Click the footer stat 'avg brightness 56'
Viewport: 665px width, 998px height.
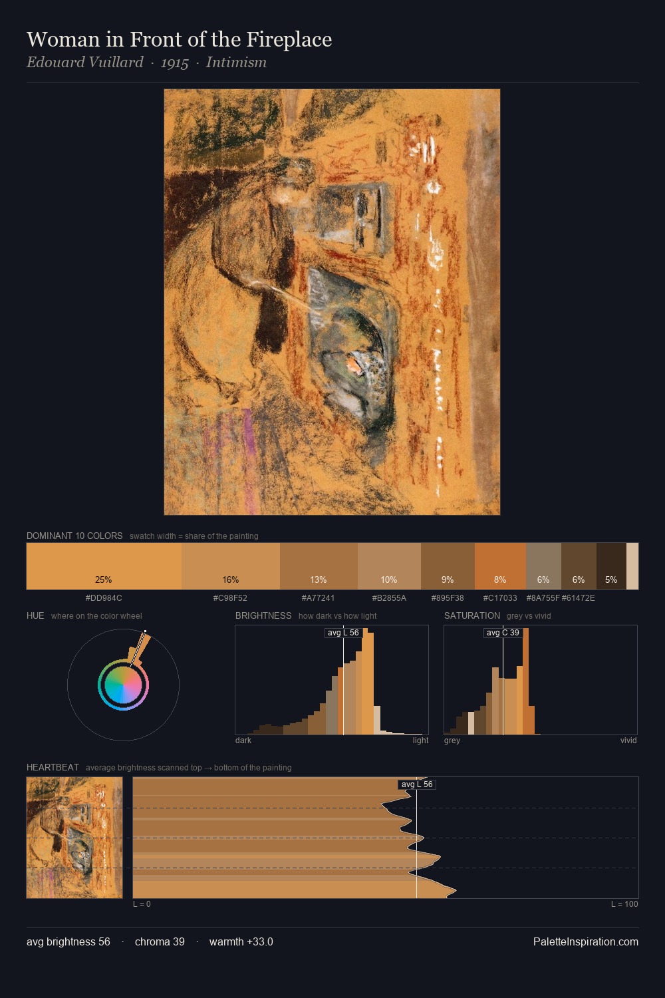[68, 942]
